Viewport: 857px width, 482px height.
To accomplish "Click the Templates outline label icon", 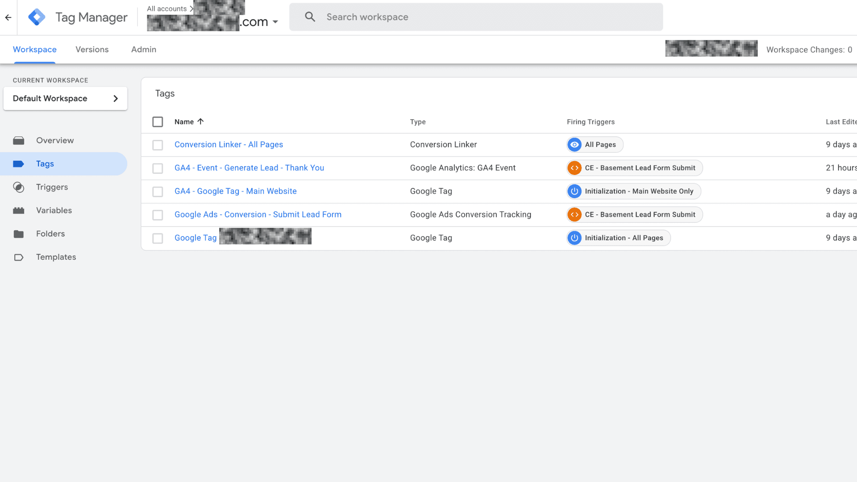I will click(x=19, y=257).
